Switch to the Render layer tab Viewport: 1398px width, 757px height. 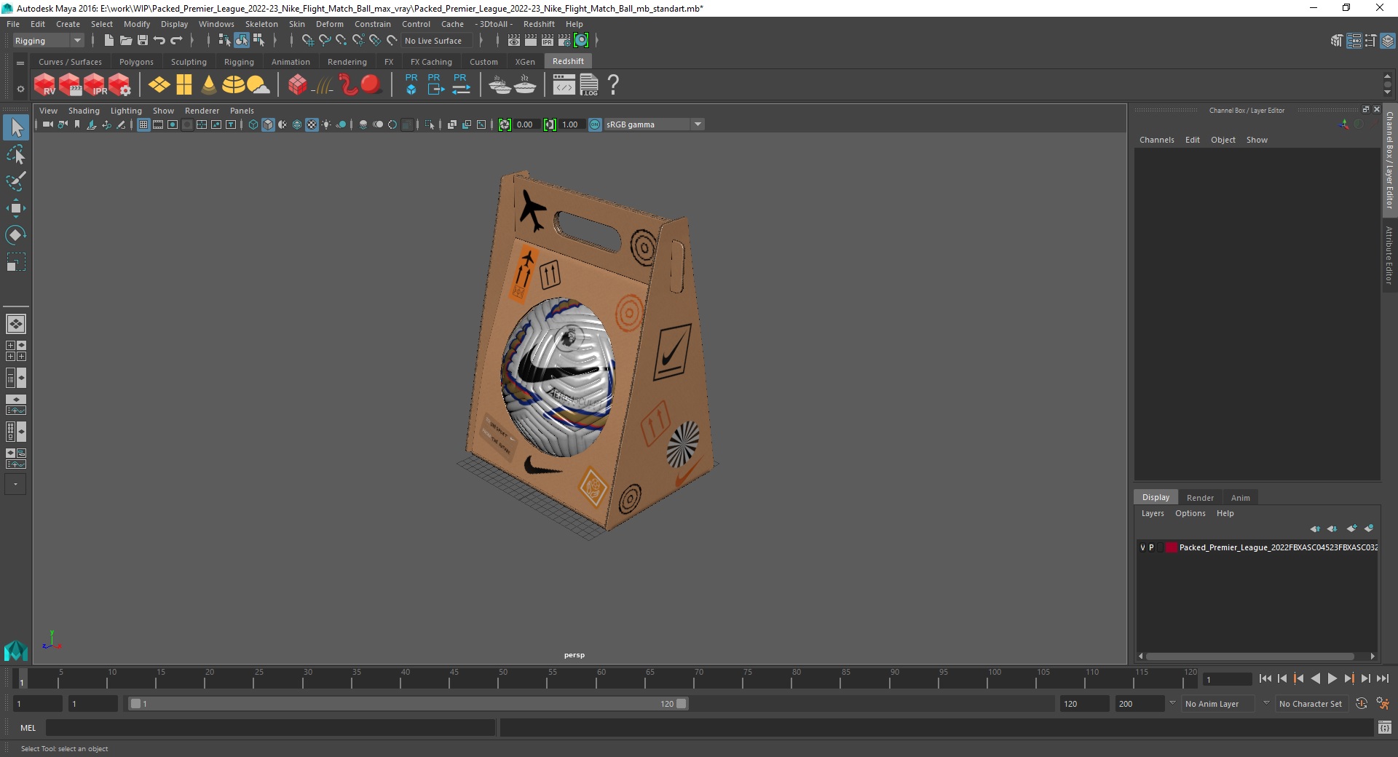pos(1200,498)
